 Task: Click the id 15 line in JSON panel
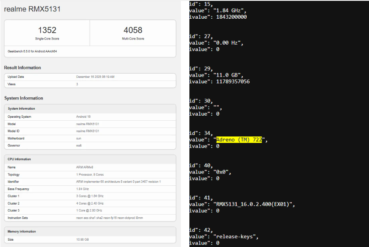[201, 4]
